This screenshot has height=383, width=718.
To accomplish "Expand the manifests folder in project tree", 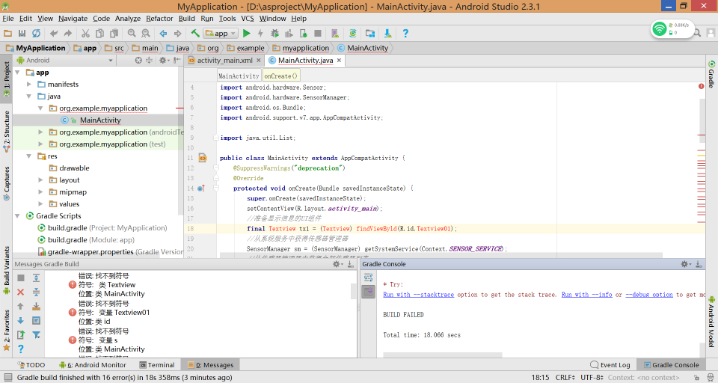I will 30,85.
